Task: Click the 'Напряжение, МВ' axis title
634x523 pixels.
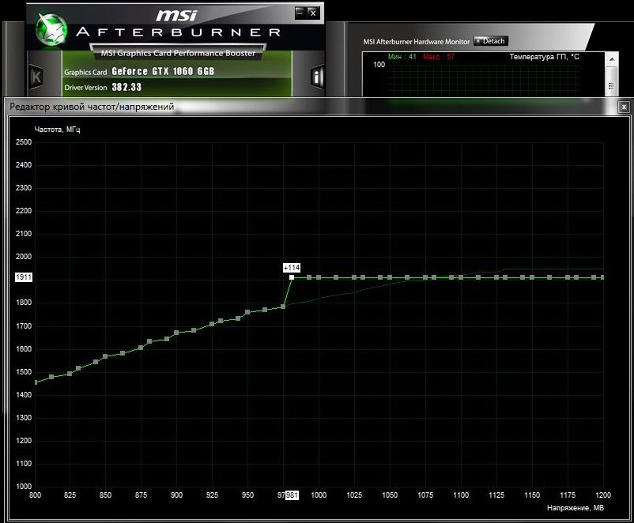Action: (576, 508)
